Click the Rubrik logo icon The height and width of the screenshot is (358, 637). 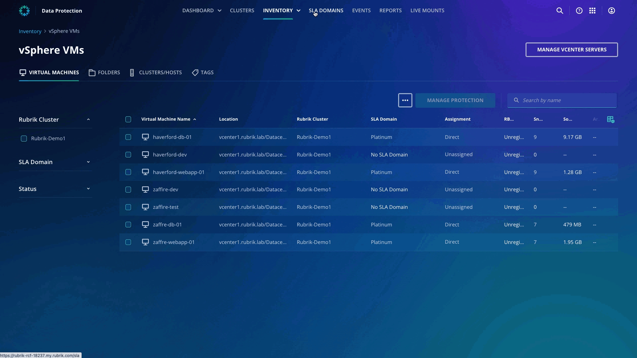(x=24, y=11)
